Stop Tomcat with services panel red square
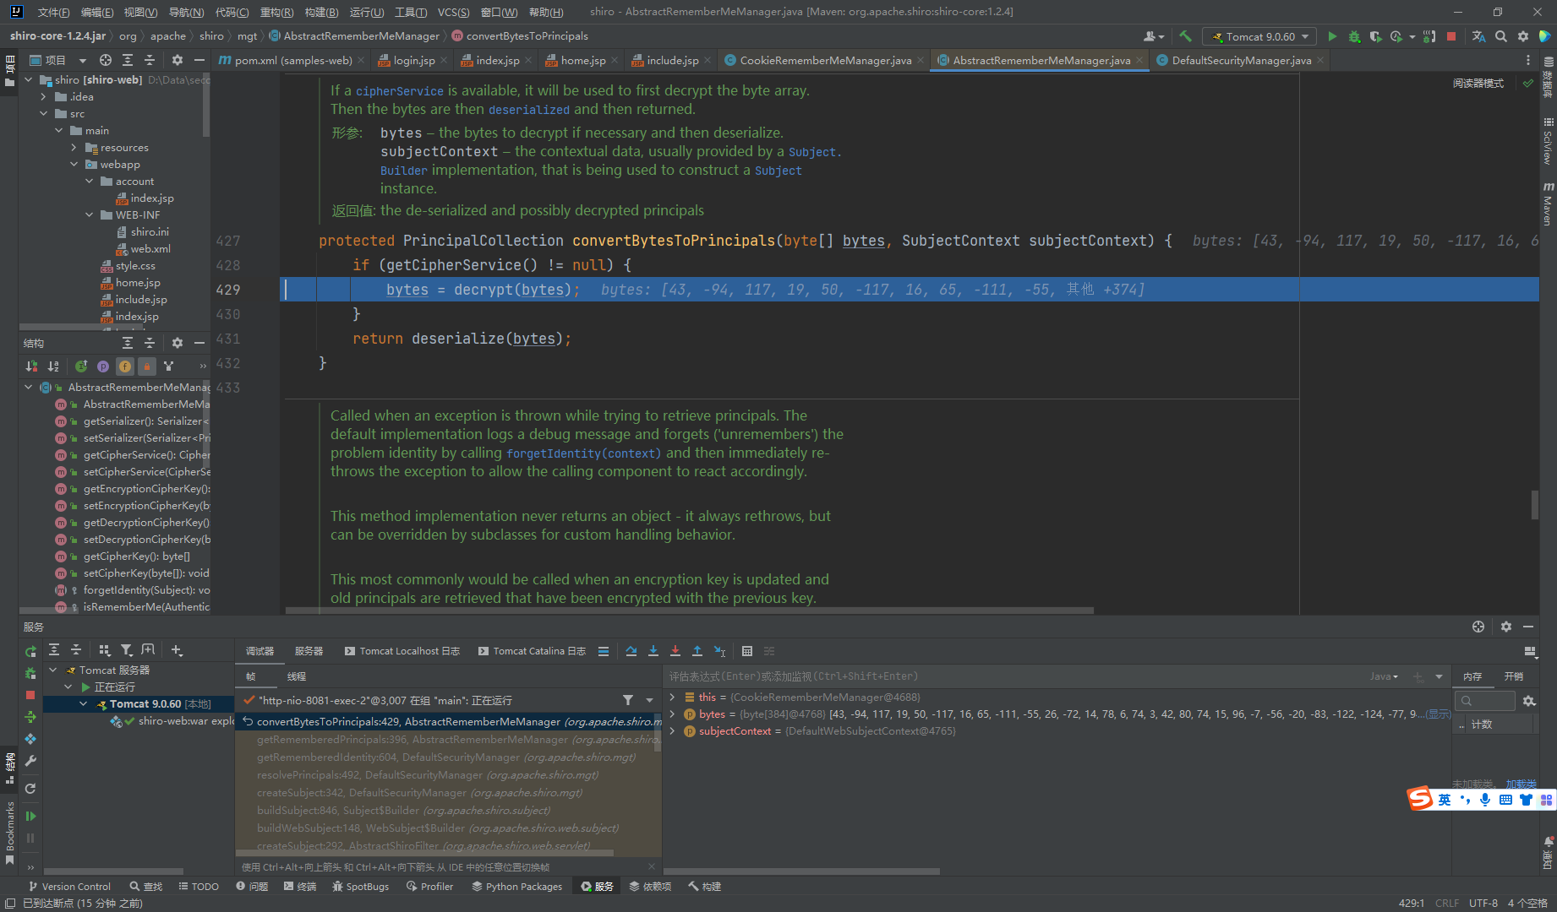 tap(30, 695)
